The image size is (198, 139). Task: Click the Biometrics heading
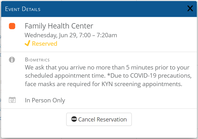(x=37, y=60)
